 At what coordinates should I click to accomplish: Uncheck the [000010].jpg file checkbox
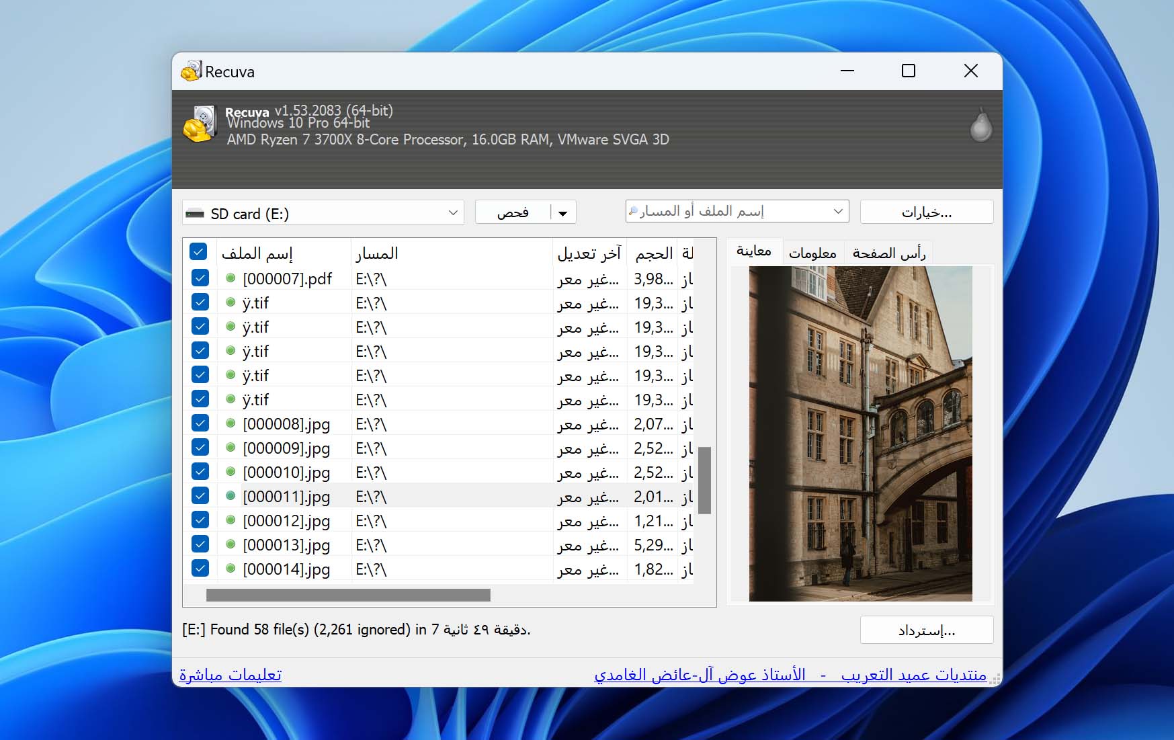coord(200,471)
